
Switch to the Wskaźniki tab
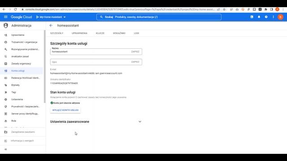(x=119, y=33)
